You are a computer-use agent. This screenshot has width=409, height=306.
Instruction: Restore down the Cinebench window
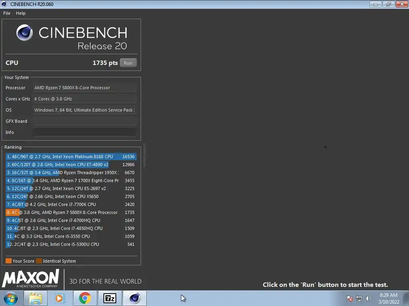389,4
